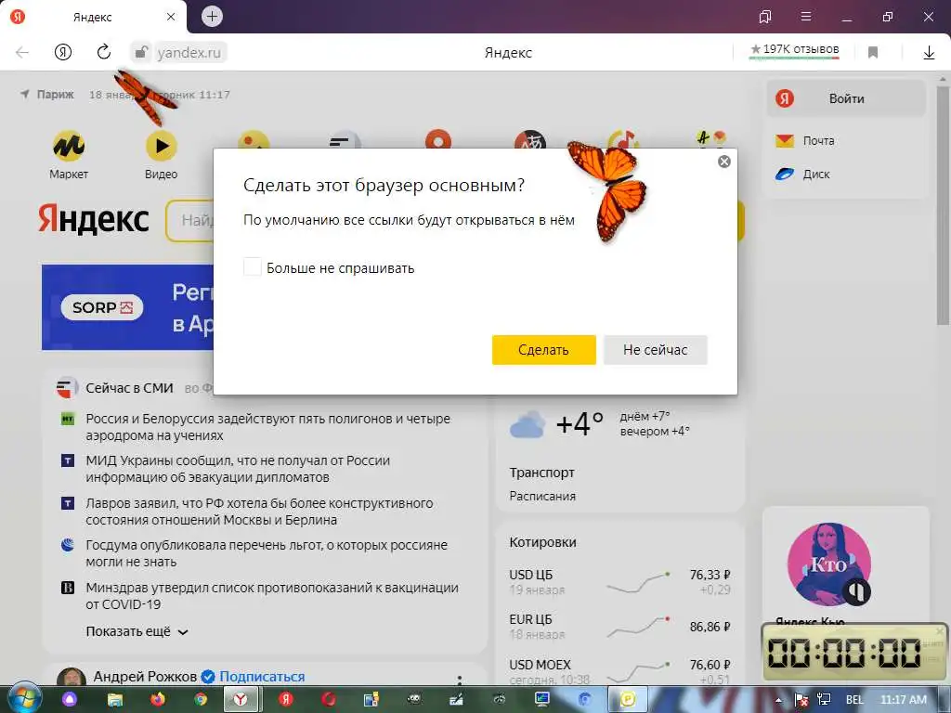Click the network icon in system tray
The width and height of the screenshot is (951, 713).
click(824, 700)
